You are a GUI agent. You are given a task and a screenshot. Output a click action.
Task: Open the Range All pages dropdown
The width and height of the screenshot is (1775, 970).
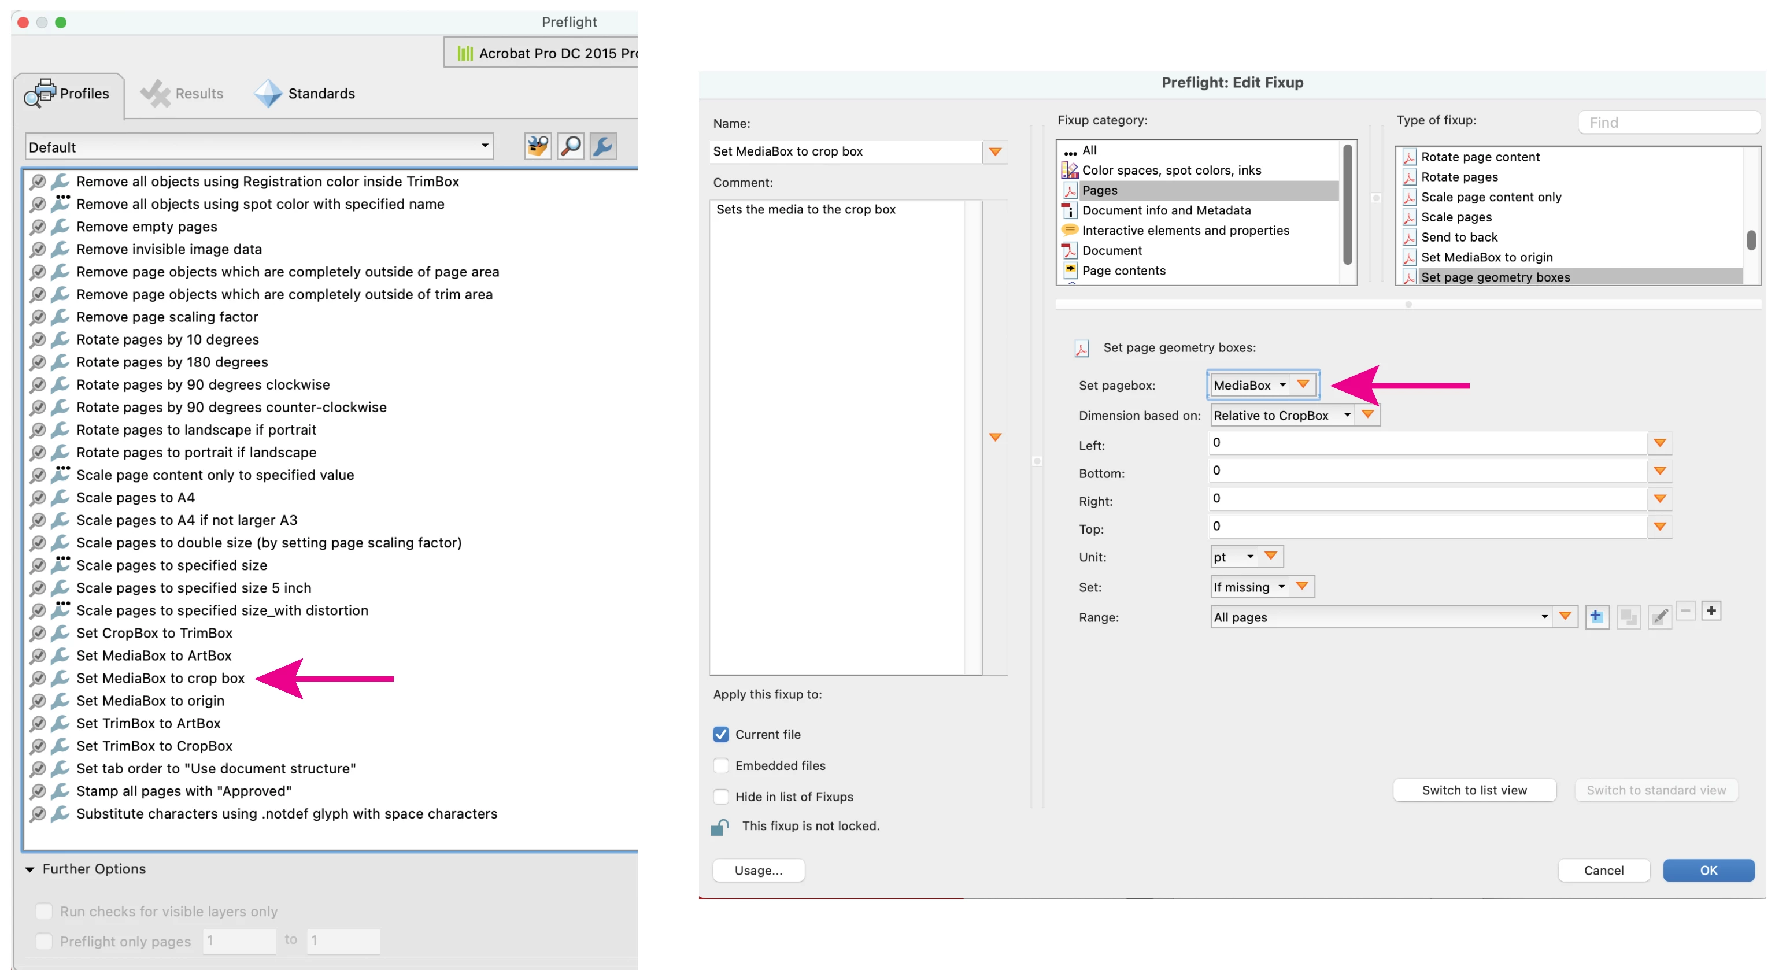point(1381,617)
